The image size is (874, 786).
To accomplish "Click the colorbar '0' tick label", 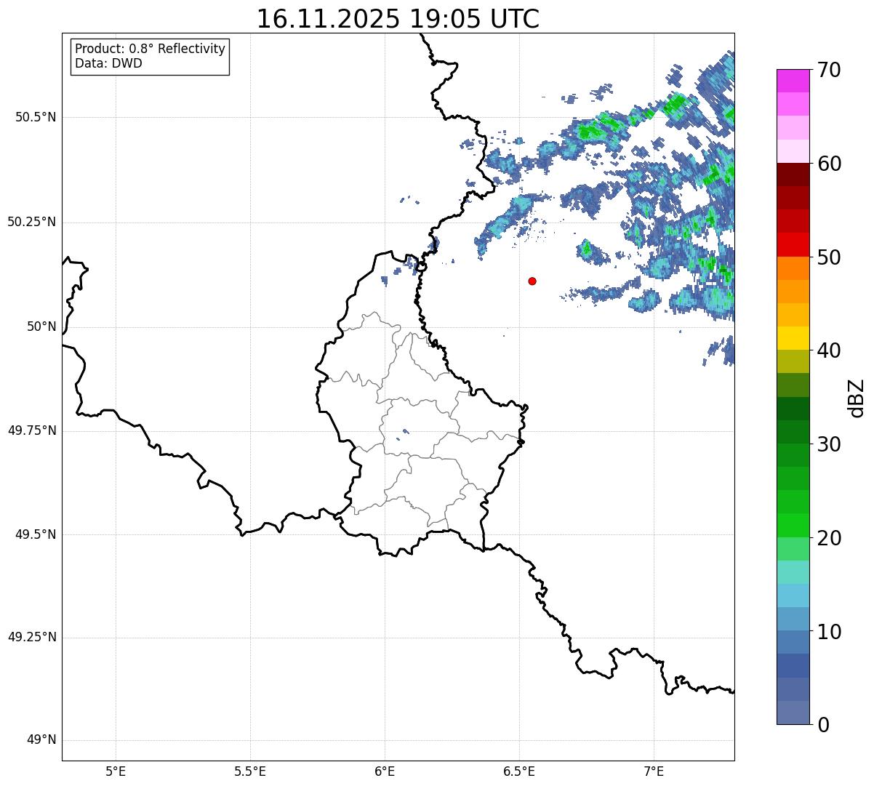I will point(822,725).
